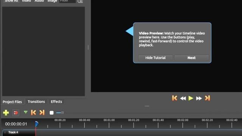This screenshot has width=242, height=136.
Task: Go to Next tutorial step
Action: (192, 58)
